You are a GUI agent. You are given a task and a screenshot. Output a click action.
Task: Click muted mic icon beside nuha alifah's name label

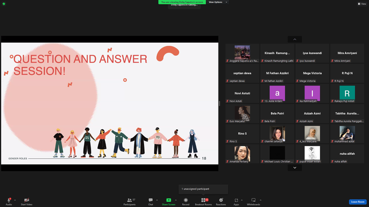click(332, 162)
